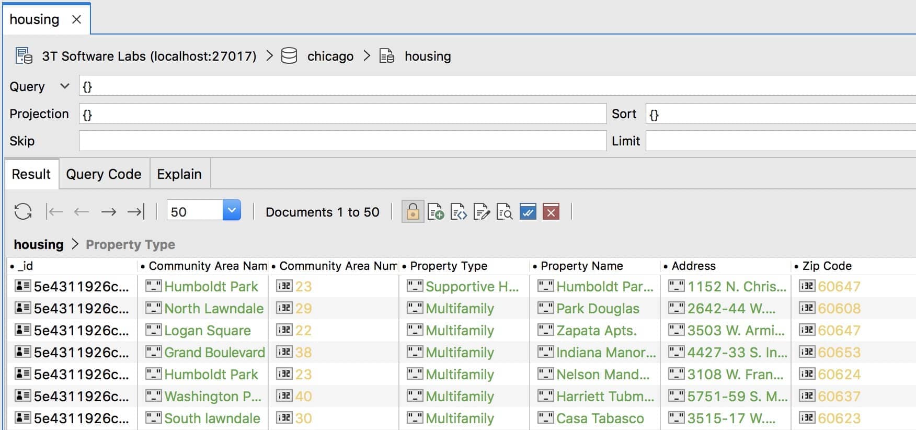Screen dimensions: 916x430
Task: Click the chicago database breadcrumb
Action: [330, 56]
